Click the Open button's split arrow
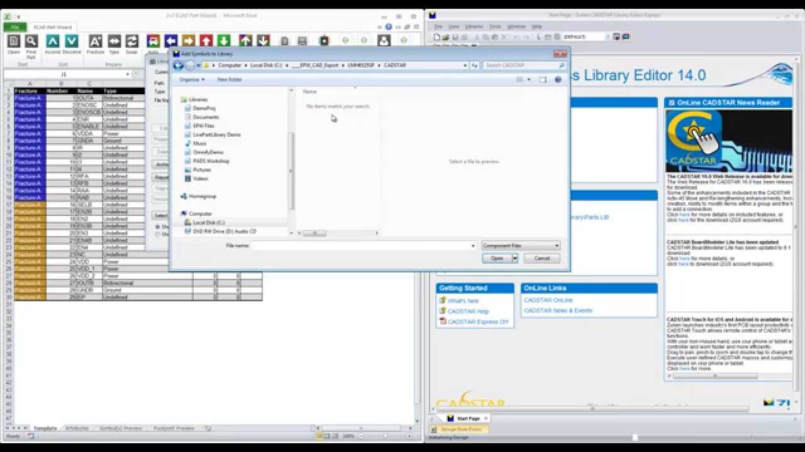Screen dimensions: 805x452 514,258
